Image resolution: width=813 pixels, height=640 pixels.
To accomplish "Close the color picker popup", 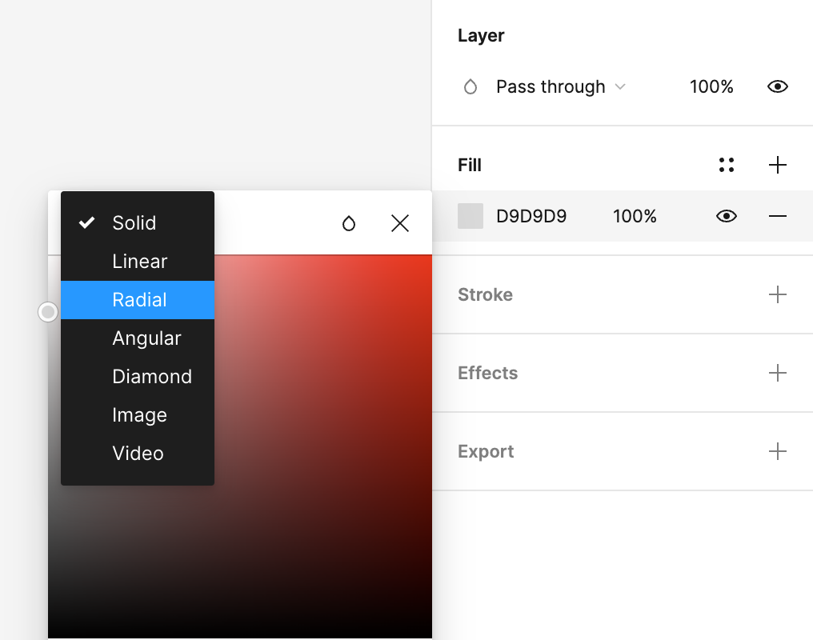I will [400, 223].
